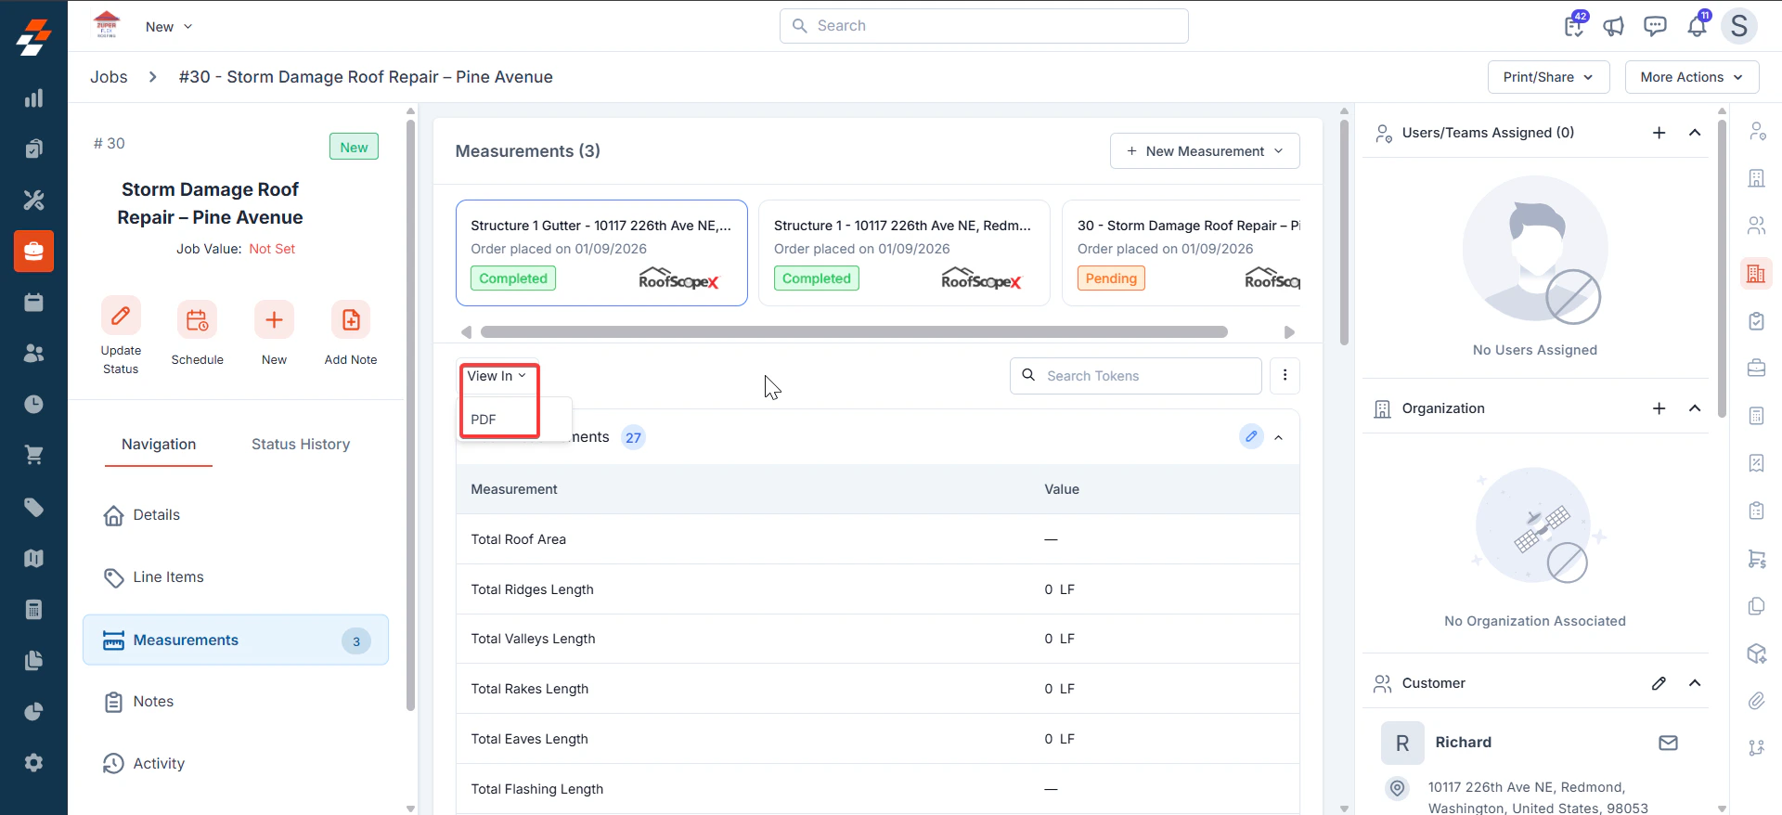The width and height of the screenshot is (1782, 815).
Task: Open notifications bell icon
Action: [1697, 26]
